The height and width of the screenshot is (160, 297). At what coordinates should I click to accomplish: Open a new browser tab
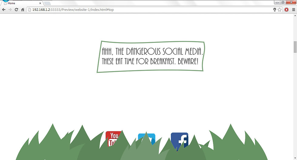47,3
